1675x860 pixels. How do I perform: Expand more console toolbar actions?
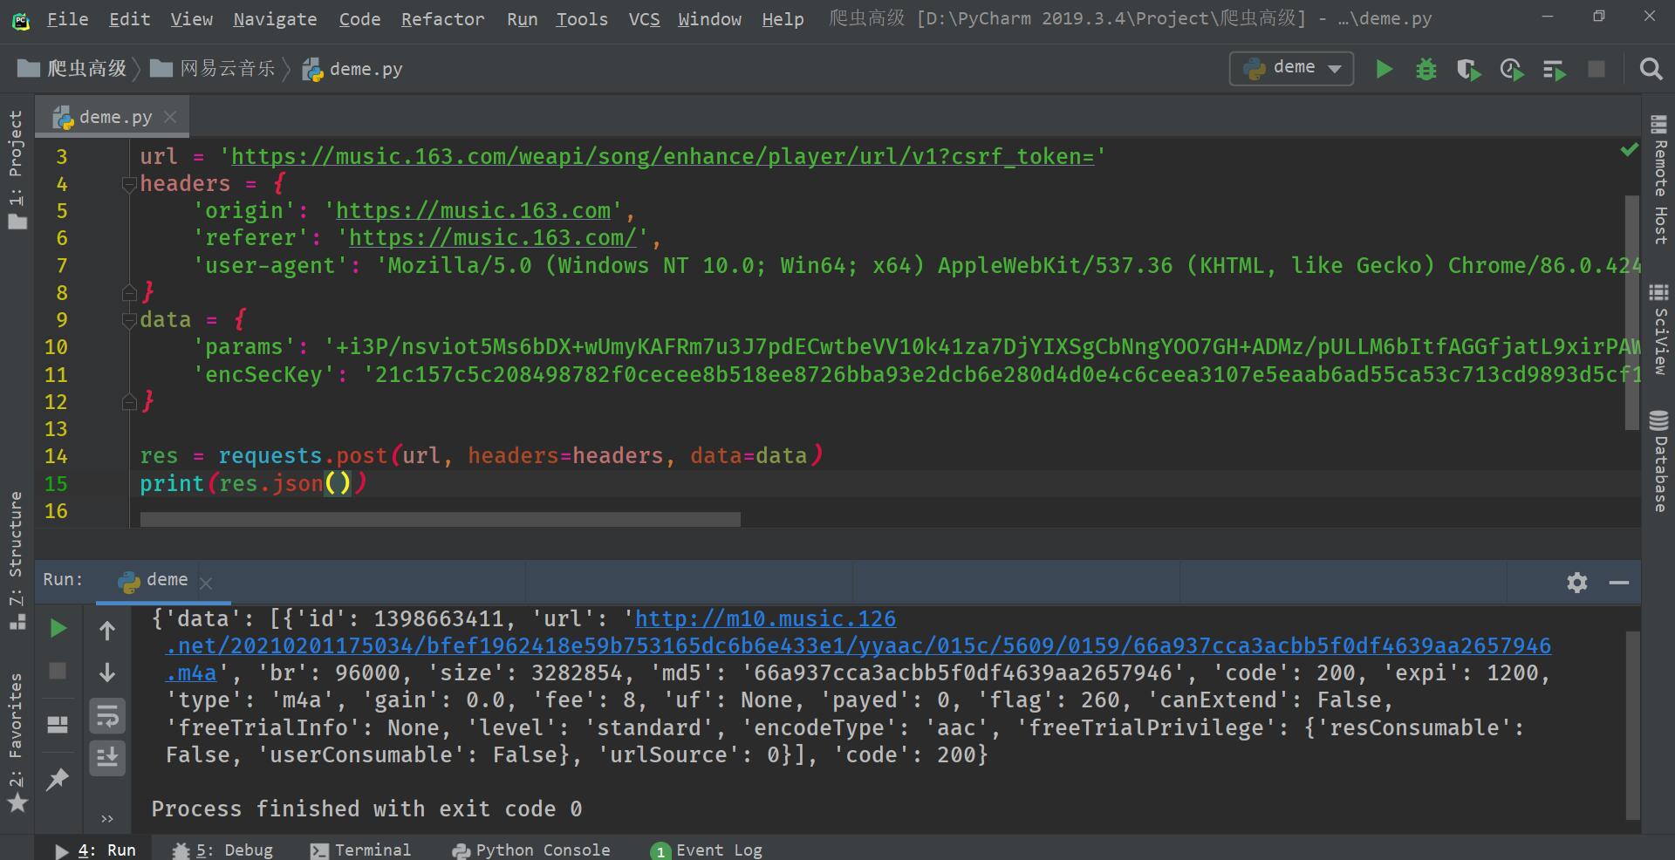tap(107, 818)
